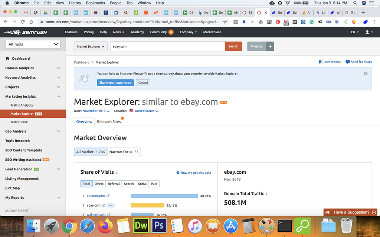This screenshot has width=380, height=237.
Task: Click the Send feedback speech bubble icon
Action: 347,62
